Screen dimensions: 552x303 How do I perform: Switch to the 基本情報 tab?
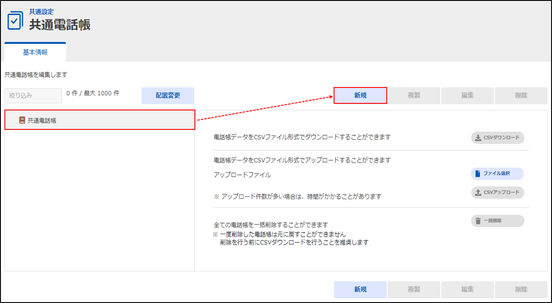point(35,53)
